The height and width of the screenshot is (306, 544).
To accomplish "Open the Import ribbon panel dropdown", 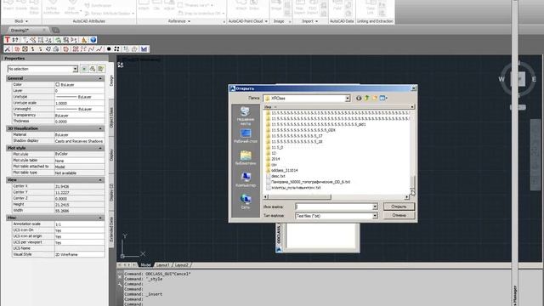I will pyautogui.click(x=309, y=21).
